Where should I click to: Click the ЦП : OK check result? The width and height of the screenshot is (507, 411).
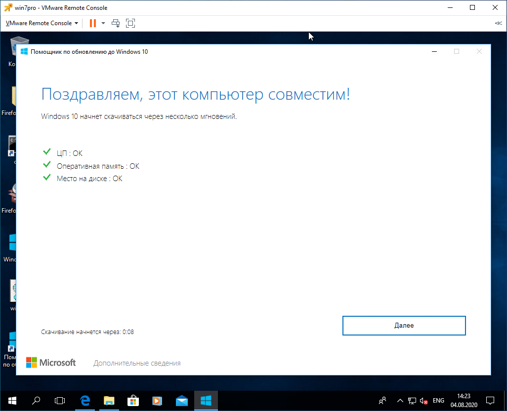tap(63, 153)
